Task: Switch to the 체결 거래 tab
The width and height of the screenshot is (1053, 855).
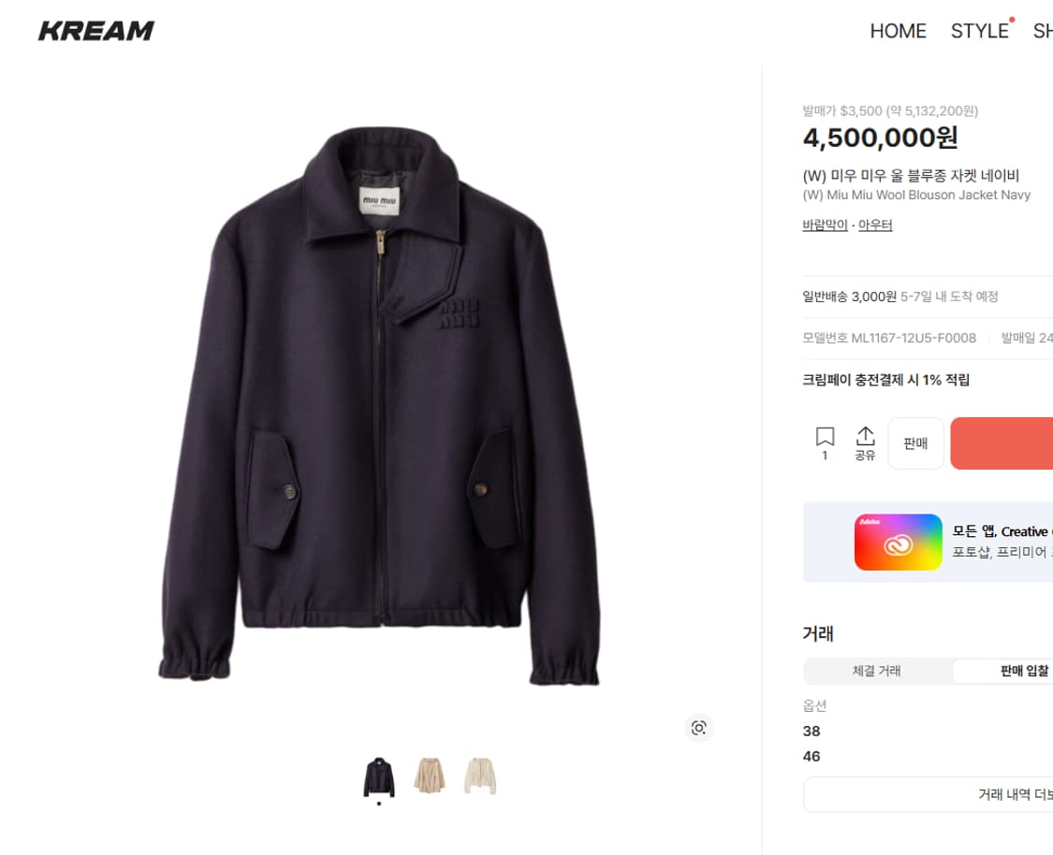Action: [x=877, y=671]
